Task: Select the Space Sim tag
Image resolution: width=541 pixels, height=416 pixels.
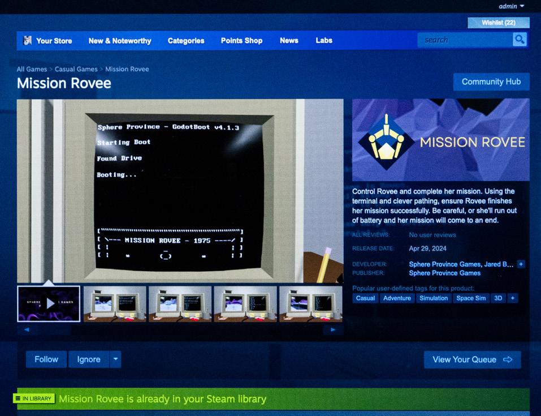Action: click(471, 298)
